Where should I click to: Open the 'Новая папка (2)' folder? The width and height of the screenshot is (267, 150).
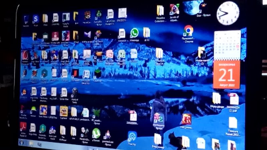pos(202,53)
